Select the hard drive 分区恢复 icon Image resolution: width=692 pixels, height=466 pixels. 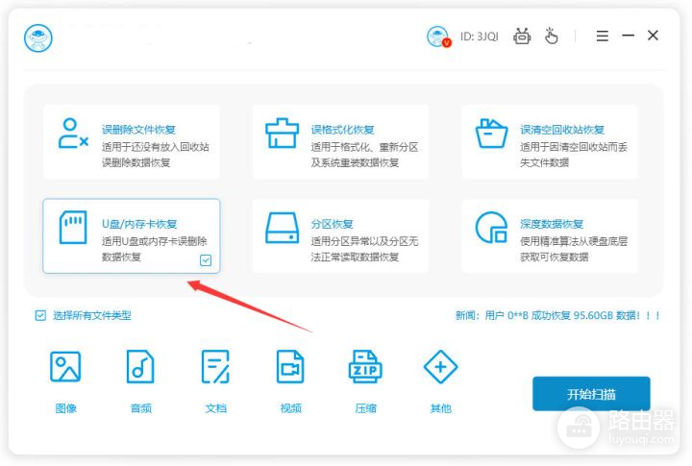pos(282,228)
